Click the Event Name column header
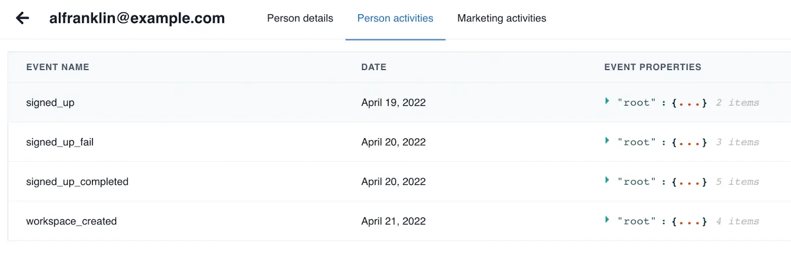 coord(57,67)
